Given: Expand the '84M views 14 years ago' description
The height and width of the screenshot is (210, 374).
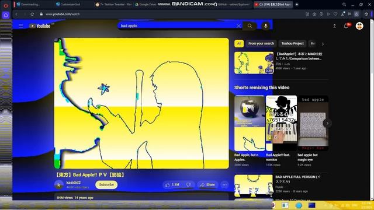Looking at the screenshot, I should [x=75, y=198].
